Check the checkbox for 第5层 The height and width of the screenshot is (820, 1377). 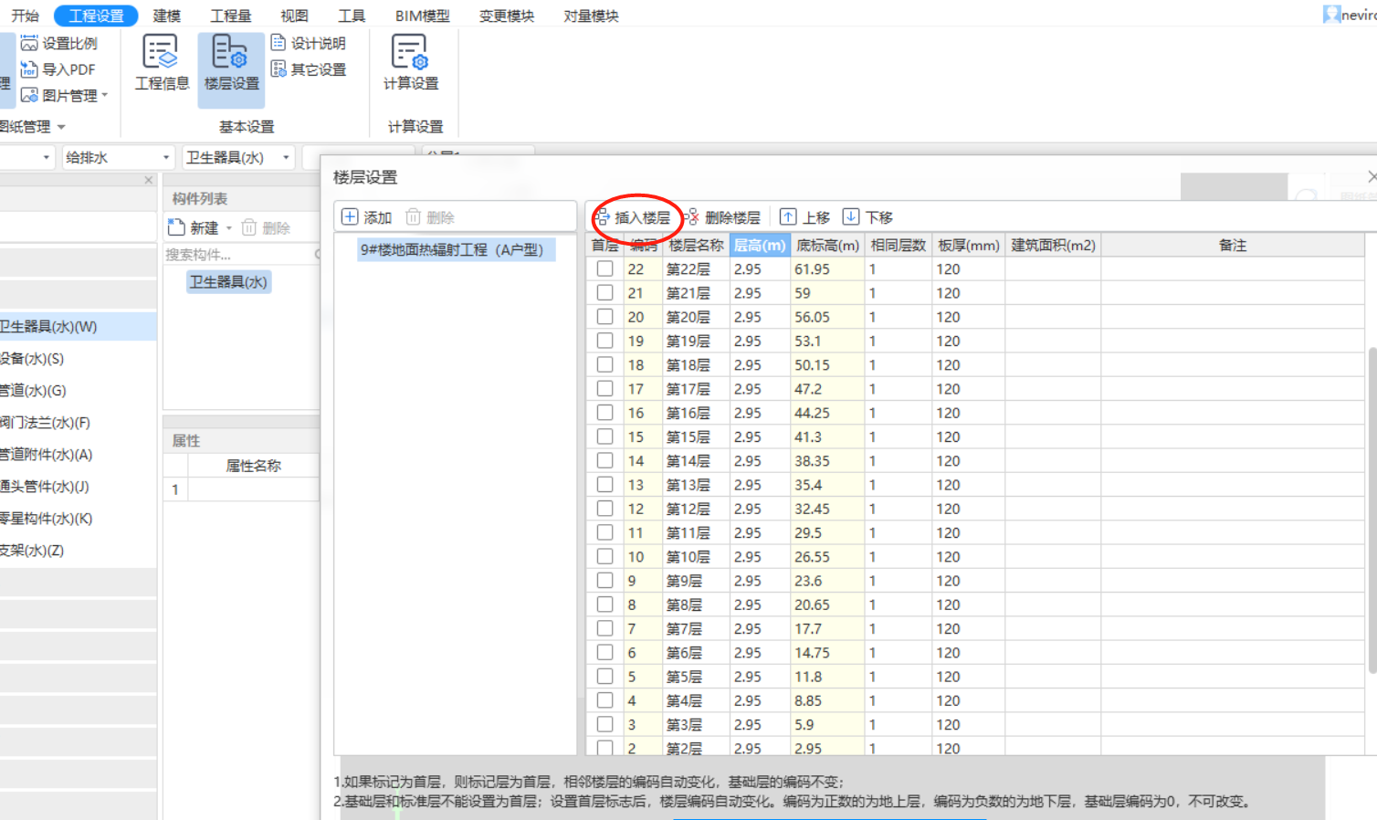tap(604, 676)
